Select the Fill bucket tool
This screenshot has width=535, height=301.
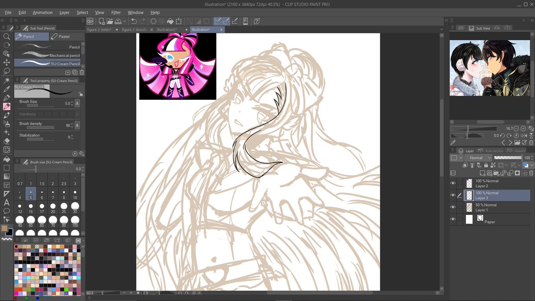coord(6,159)
